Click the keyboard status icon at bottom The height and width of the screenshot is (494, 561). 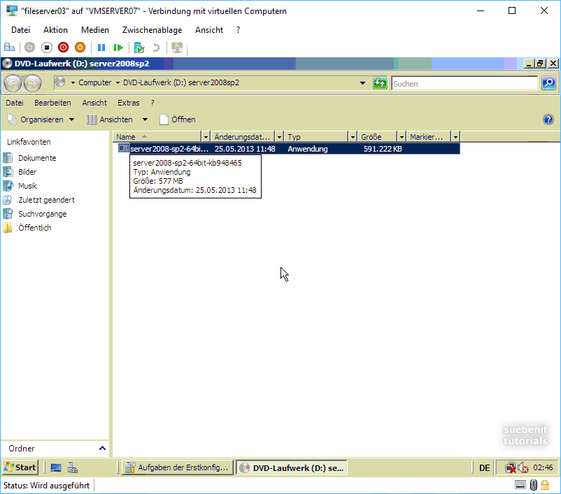(x=520, y=485)
